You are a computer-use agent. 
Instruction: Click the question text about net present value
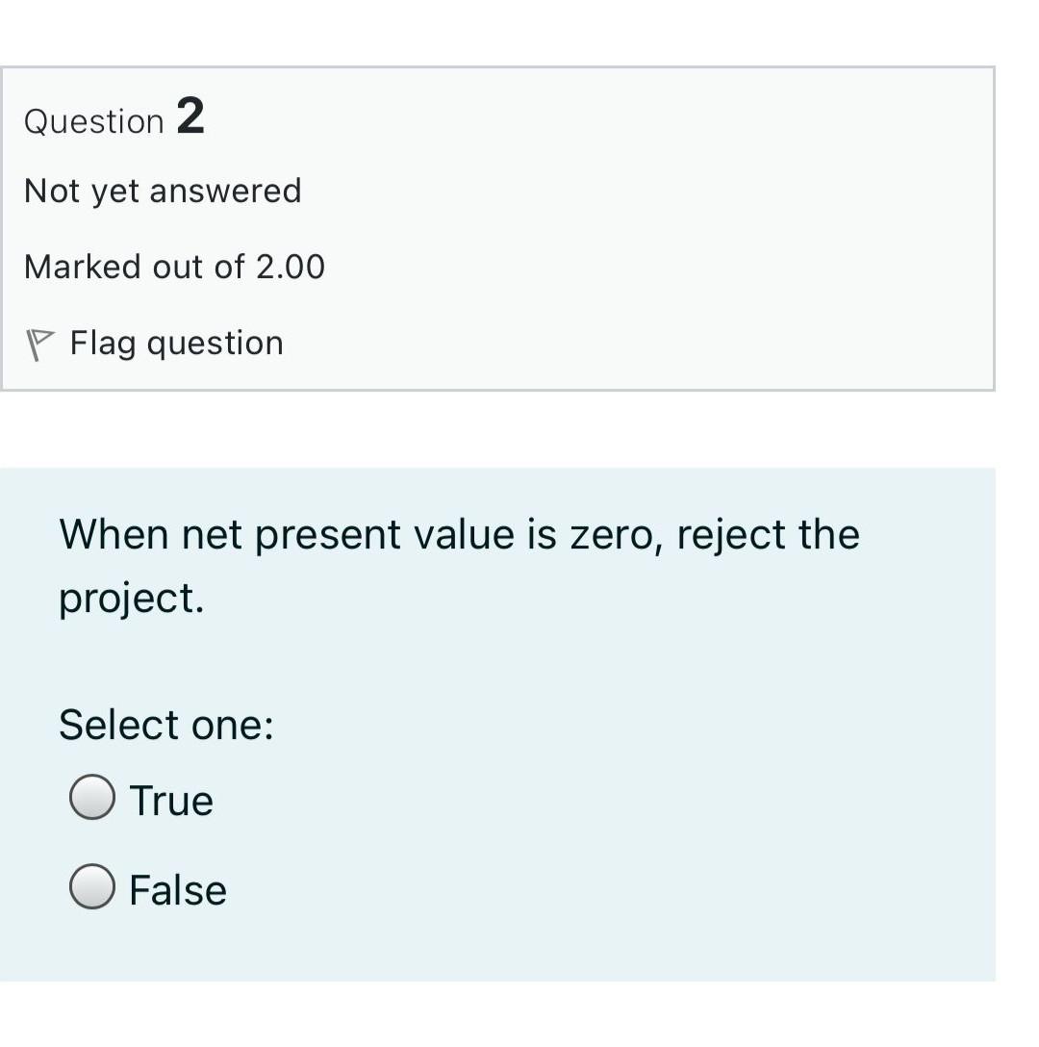pos(458,534)
